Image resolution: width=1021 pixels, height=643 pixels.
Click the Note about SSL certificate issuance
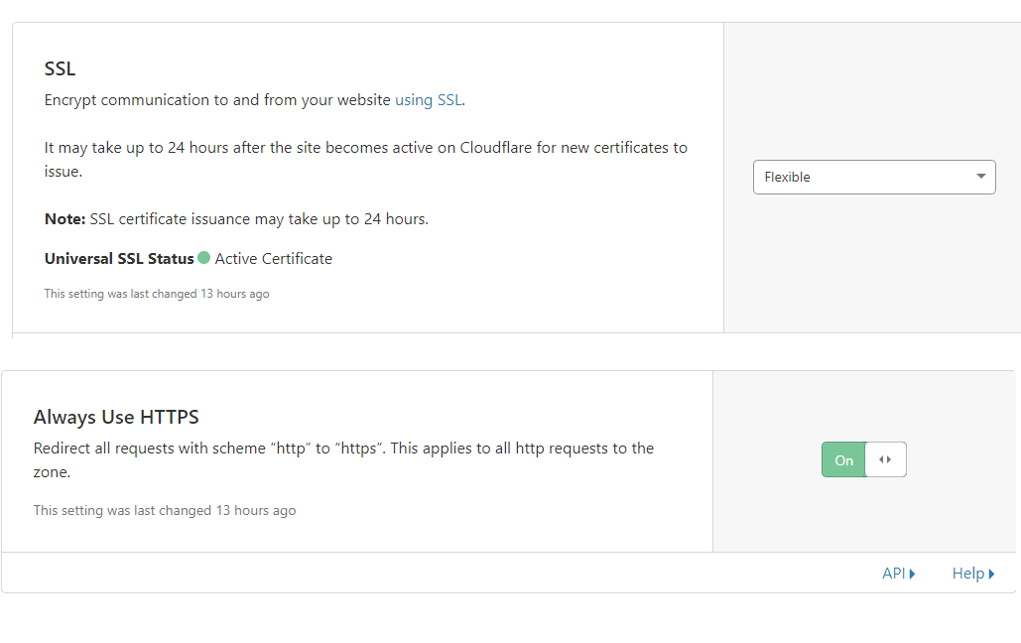pyautogui.click(x=236, y=218)
